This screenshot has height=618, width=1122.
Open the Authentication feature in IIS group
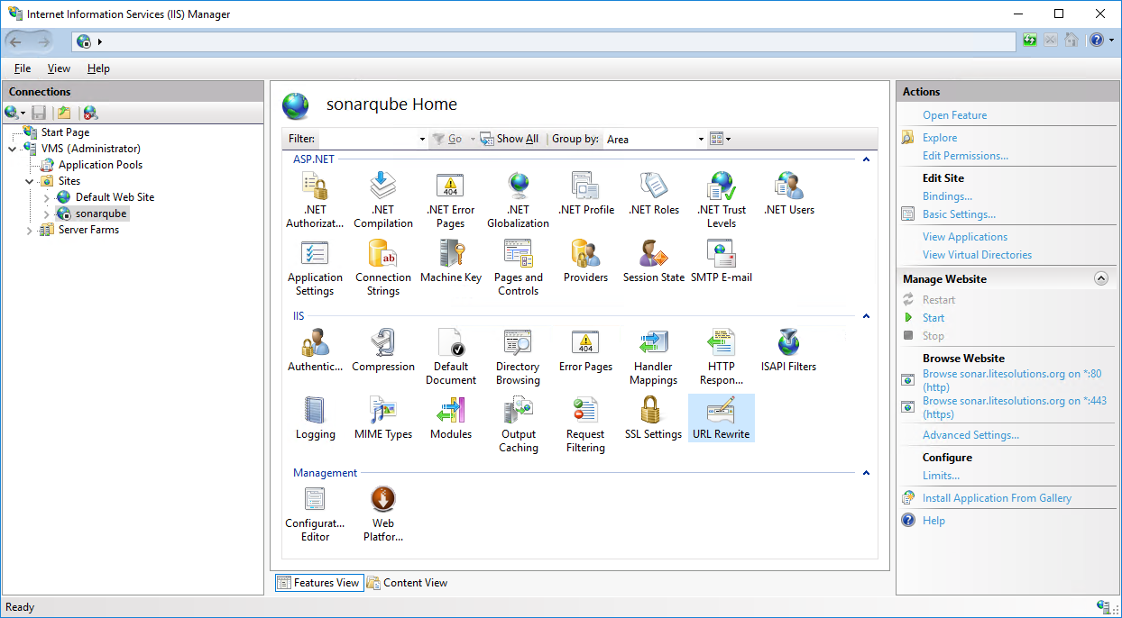click(x=315, y=350)
